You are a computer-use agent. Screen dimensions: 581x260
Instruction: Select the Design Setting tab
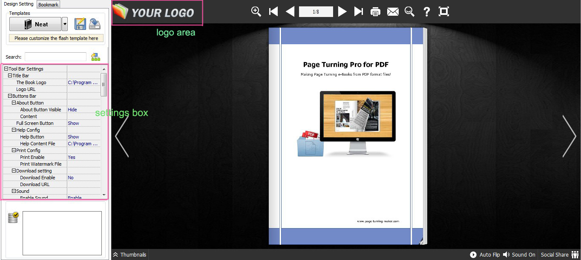pyautogui.click(x=18, y=4)
